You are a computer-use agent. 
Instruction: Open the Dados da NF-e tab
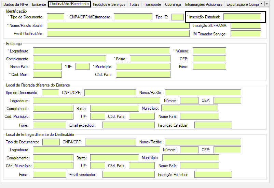pyautogui.click(x=16, y=4)
